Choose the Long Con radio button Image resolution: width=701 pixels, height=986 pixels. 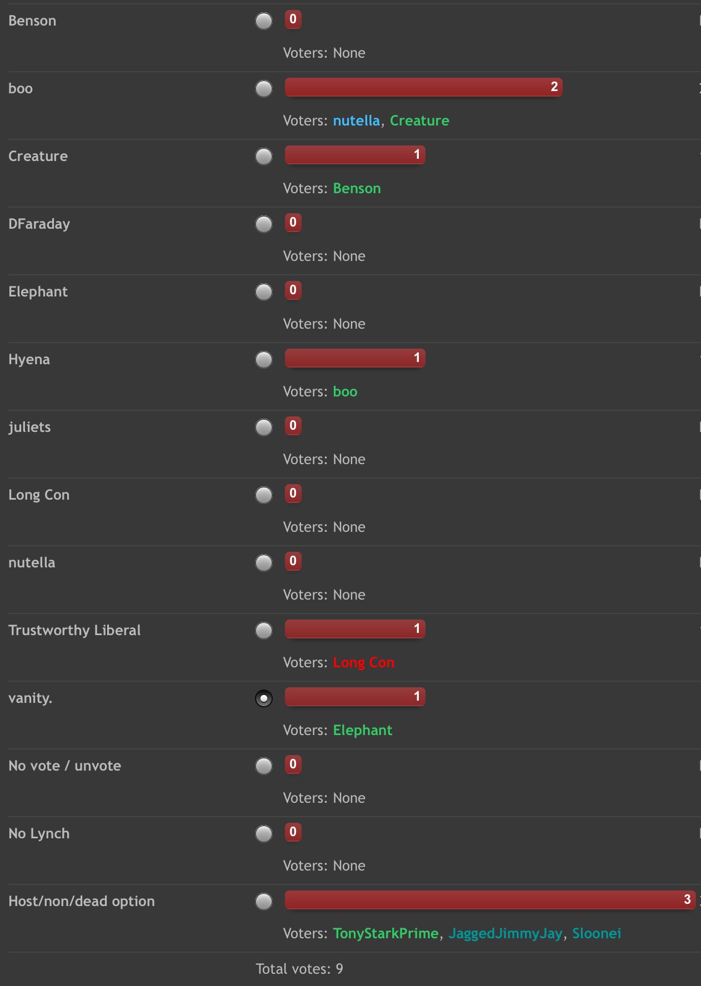coord(264,495)
